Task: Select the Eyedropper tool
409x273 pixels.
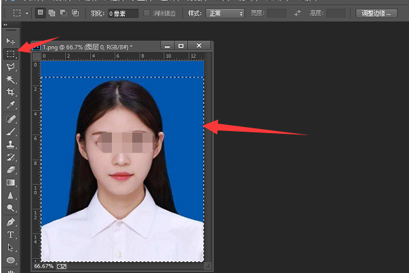Action: point(11,105)
